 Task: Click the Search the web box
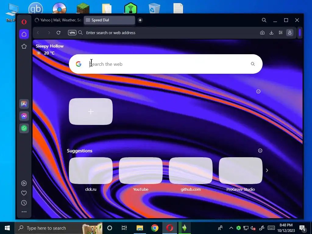tap(165, 64)
